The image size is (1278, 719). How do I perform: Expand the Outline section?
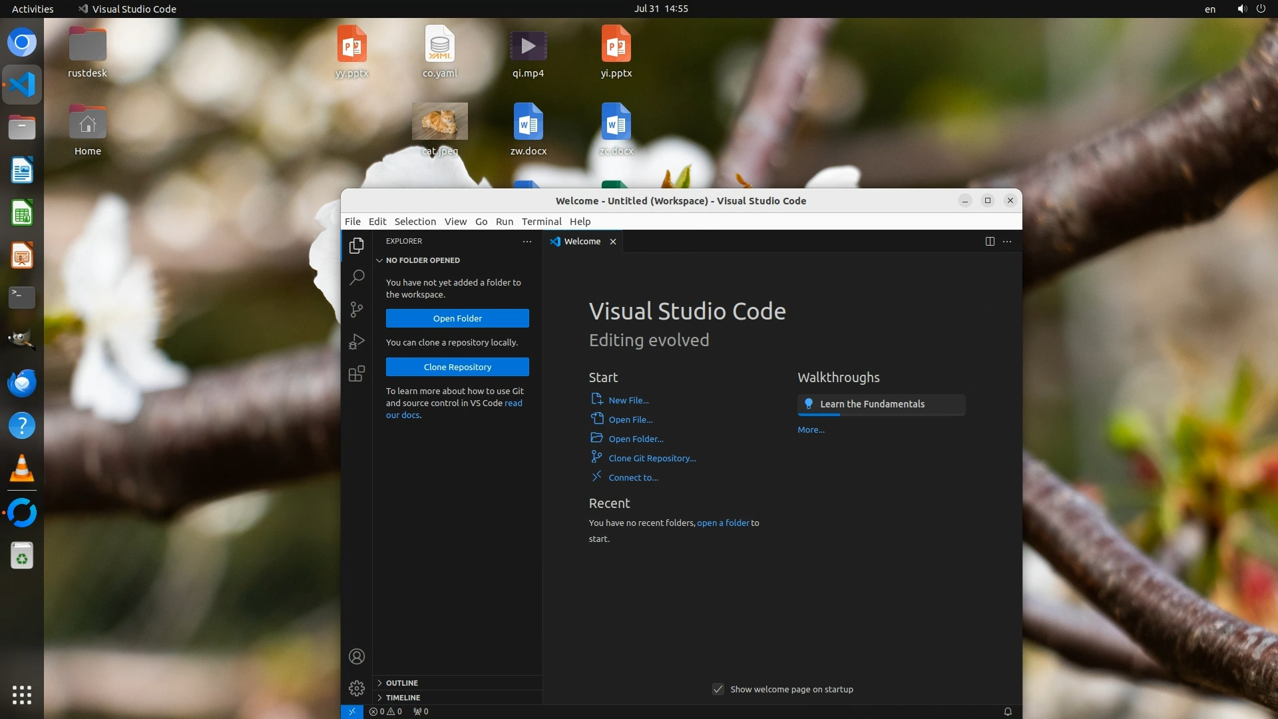(401, 683)
